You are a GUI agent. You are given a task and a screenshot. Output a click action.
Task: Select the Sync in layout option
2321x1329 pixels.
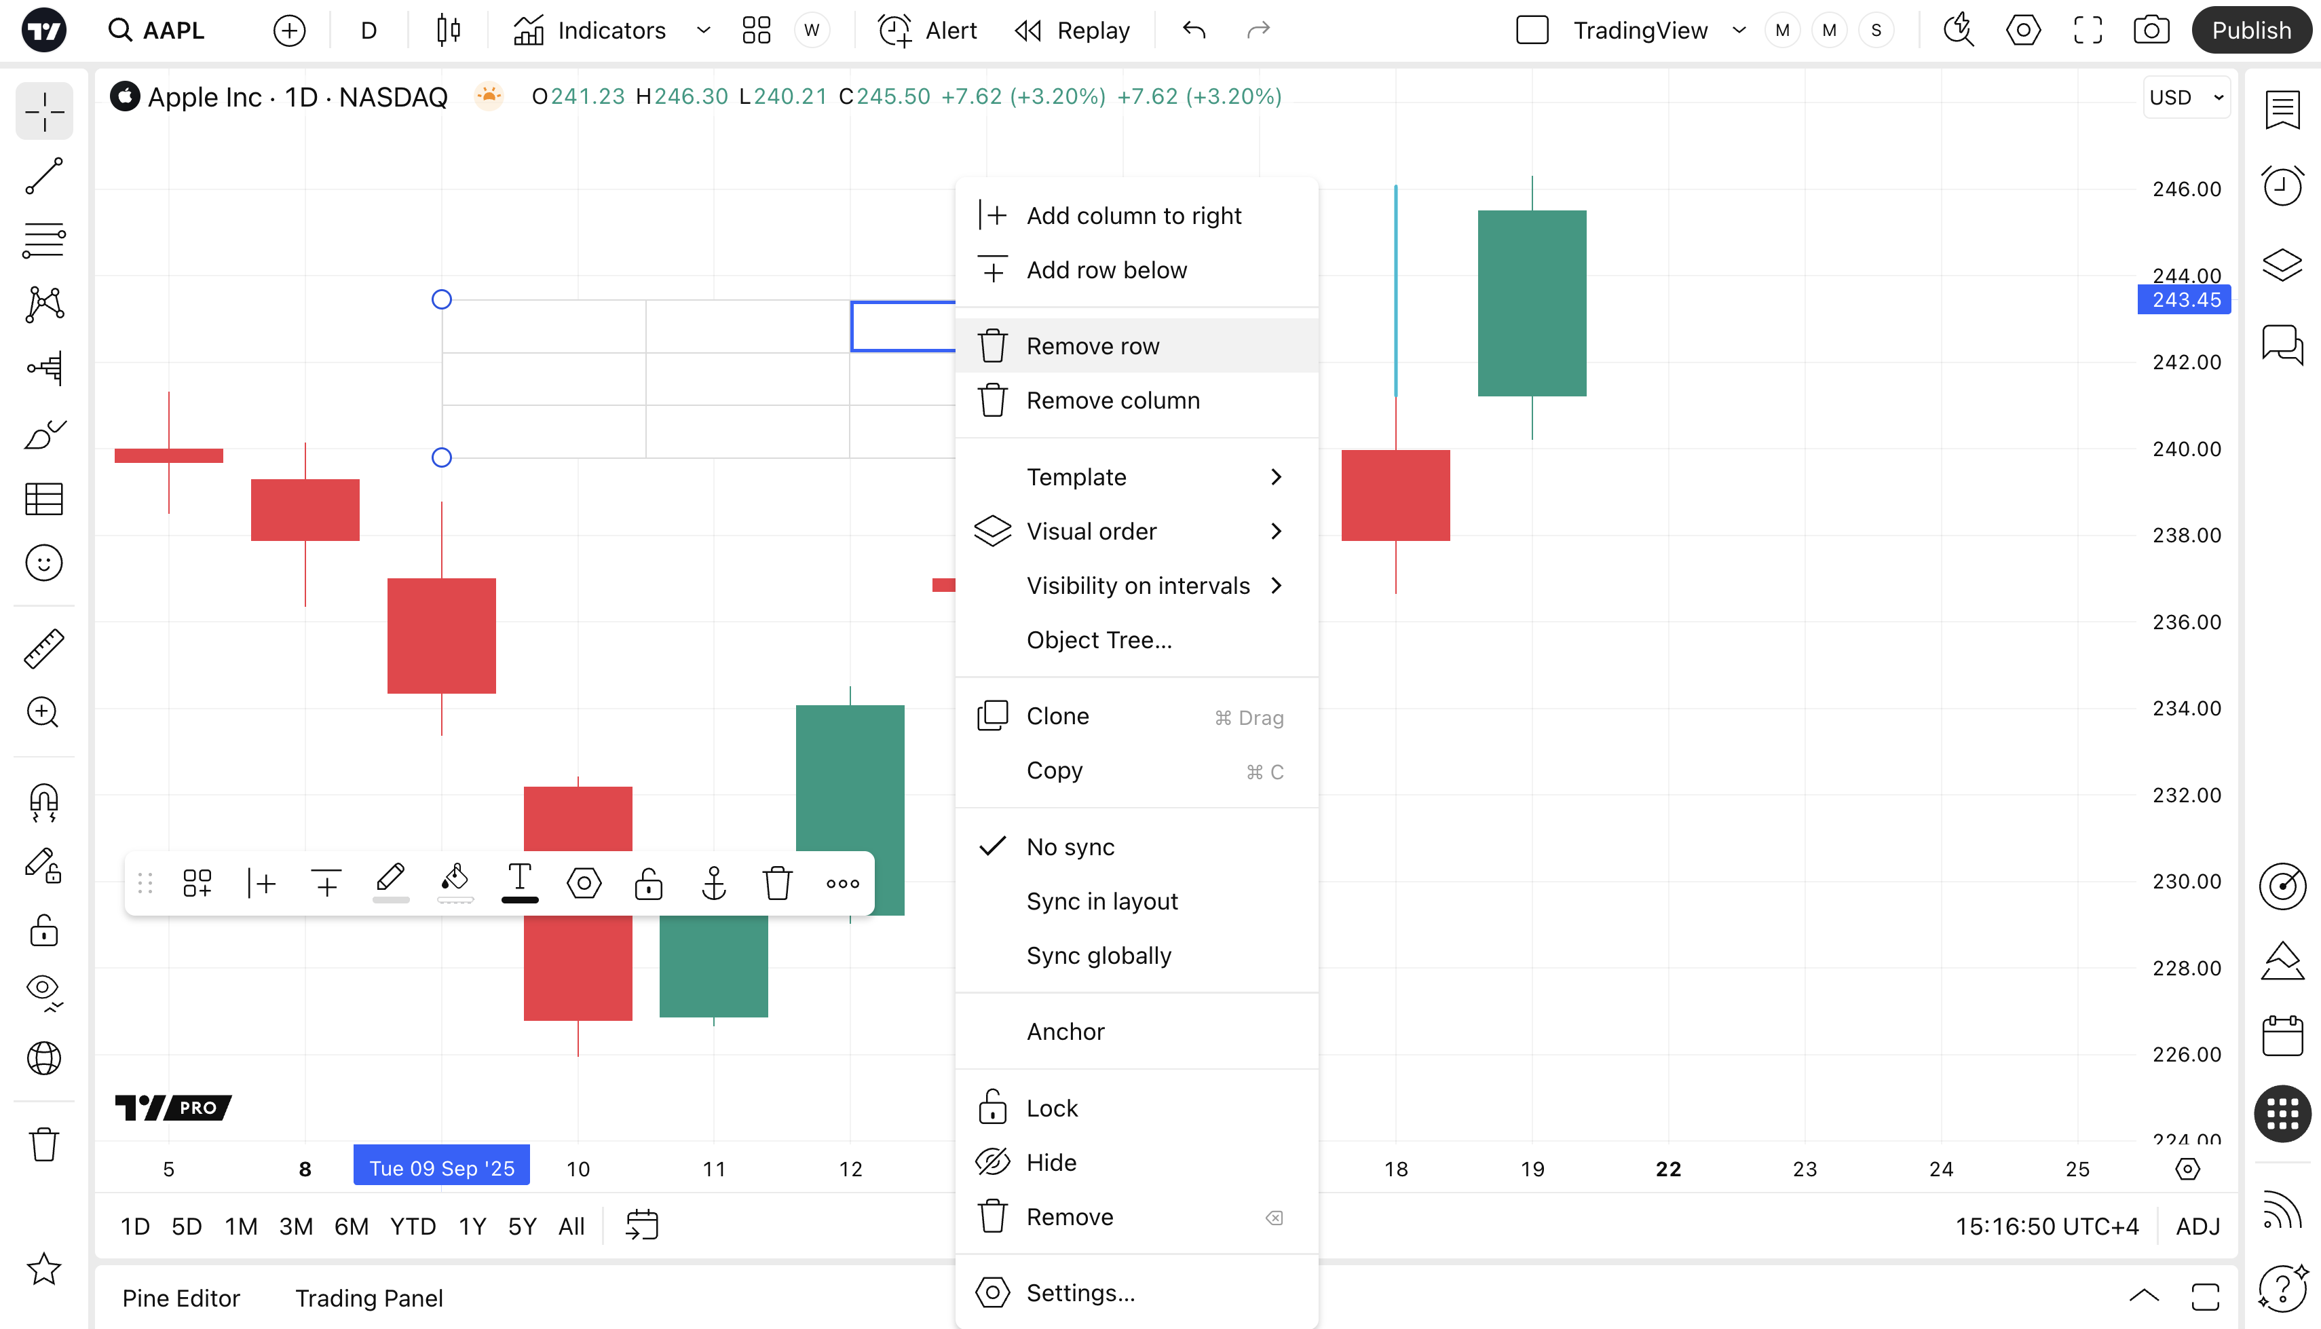(1101, 901)
